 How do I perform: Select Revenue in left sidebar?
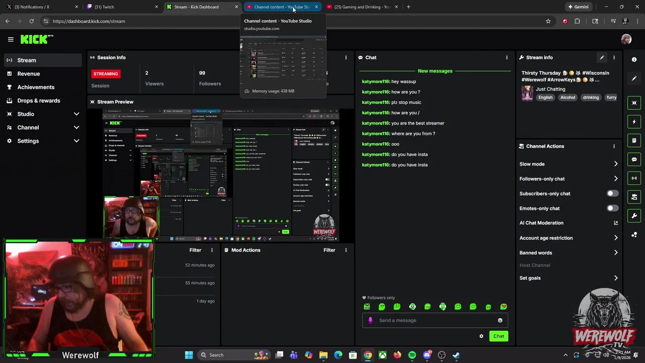coord(43,74)
